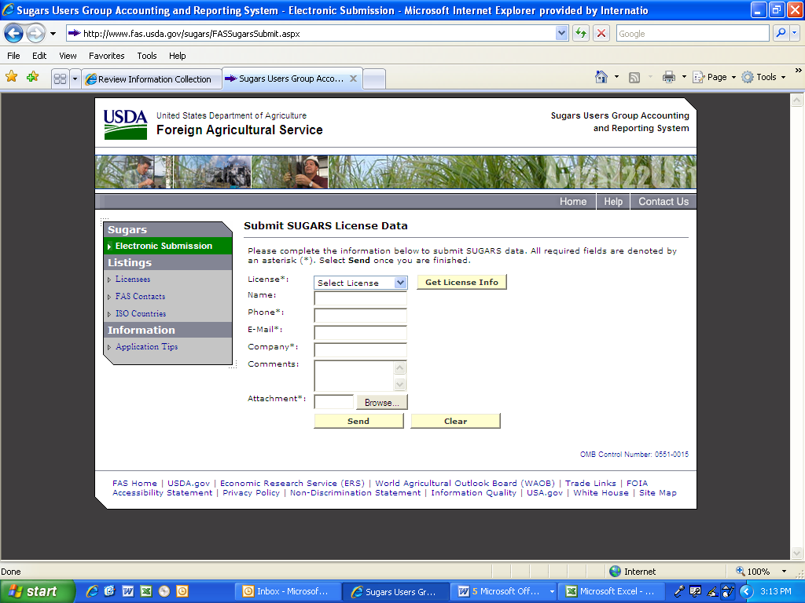Viewport: 805px width, 603px height.
Task: Click the Name input field
Action: coord(360,298)
